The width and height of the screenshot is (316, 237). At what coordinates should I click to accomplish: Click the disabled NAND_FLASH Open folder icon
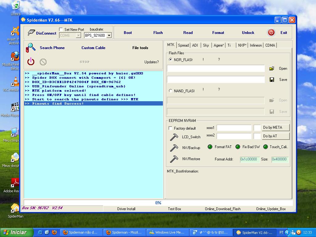pos(272,100)
